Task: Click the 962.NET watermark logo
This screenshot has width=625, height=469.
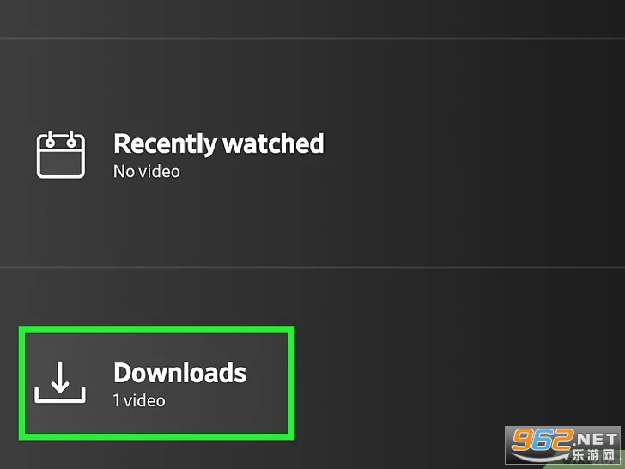Action: 564,446
